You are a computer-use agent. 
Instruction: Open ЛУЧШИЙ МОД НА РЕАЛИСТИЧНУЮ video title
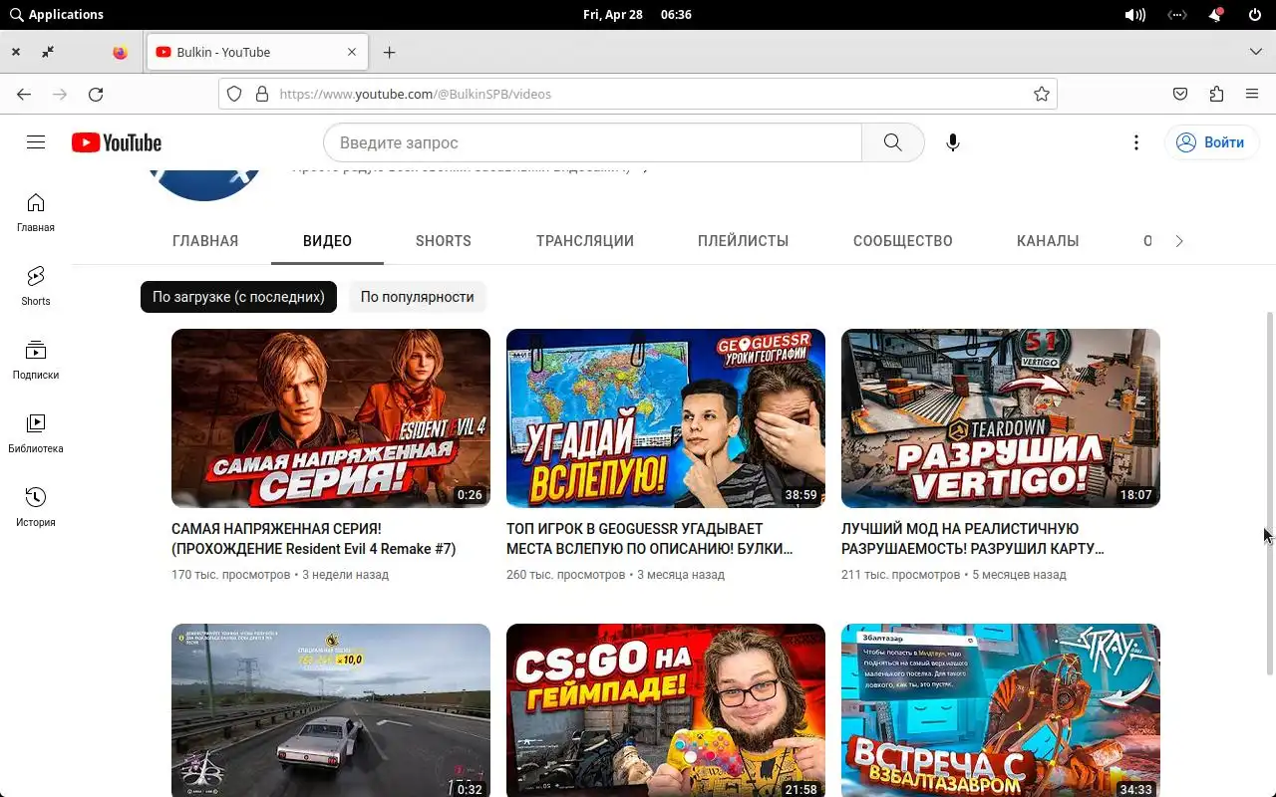pyautogui.click(x=973, y=539)
